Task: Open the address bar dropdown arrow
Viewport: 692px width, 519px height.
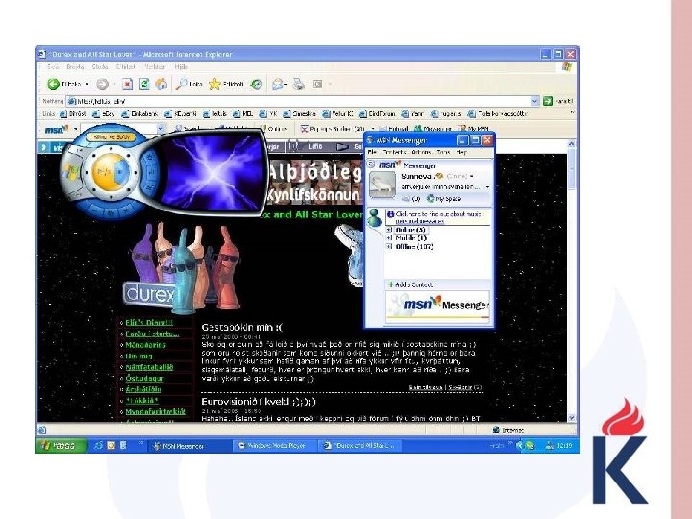Action: tap(535, 101)
